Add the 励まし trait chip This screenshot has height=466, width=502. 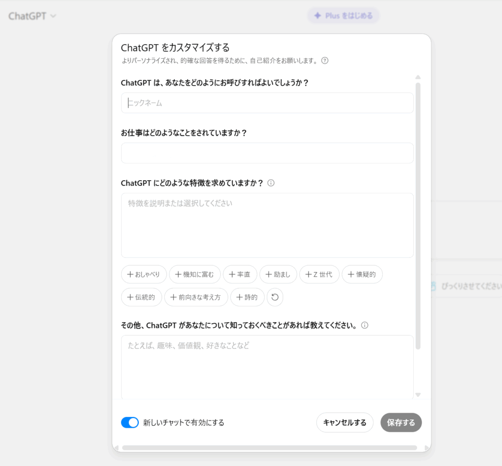[278, 274]
